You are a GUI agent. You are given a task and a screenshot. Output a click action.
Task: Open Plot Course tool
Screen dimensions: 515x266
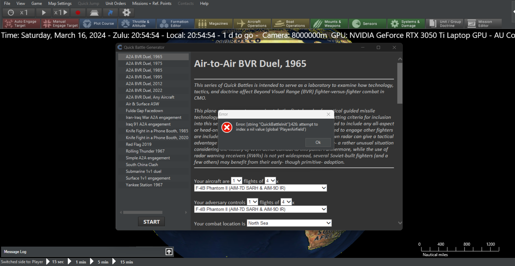(99, 23)
